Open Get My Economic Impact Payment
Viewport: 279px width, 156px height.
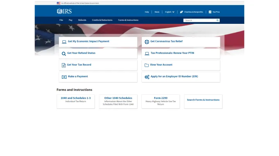coord(98,42)
